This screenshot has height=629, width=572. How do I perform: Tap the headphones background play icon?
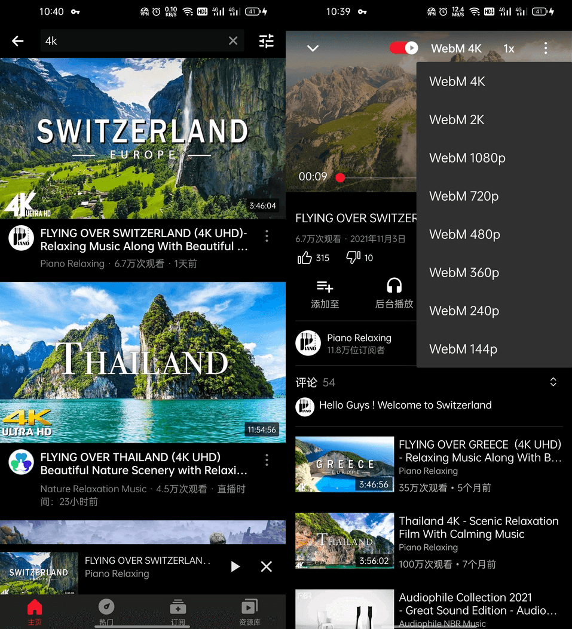[x=394, y=286]
